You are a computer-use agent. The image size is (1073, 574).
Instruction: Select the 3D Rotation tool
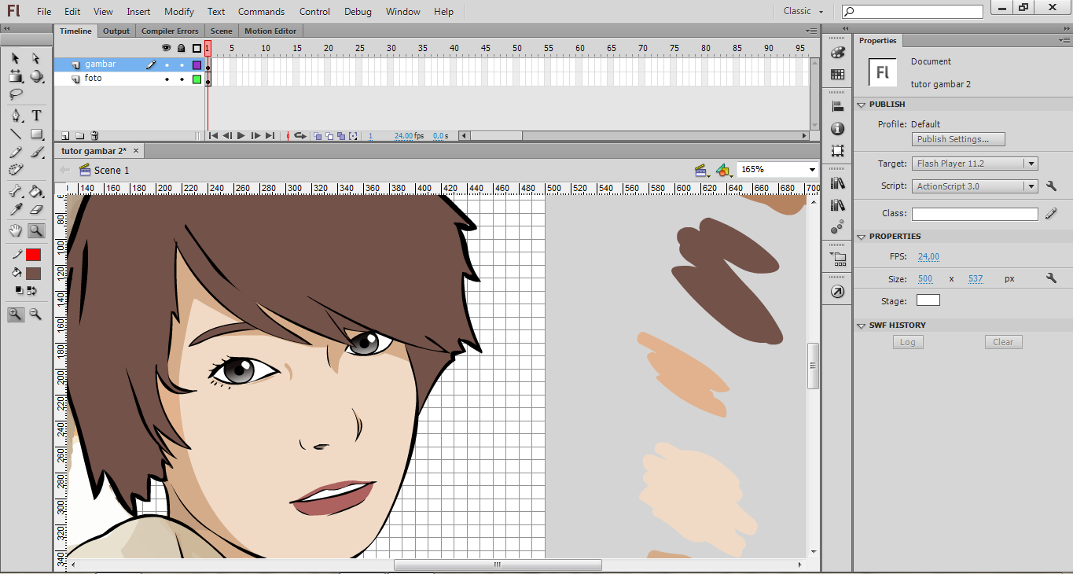36,76
